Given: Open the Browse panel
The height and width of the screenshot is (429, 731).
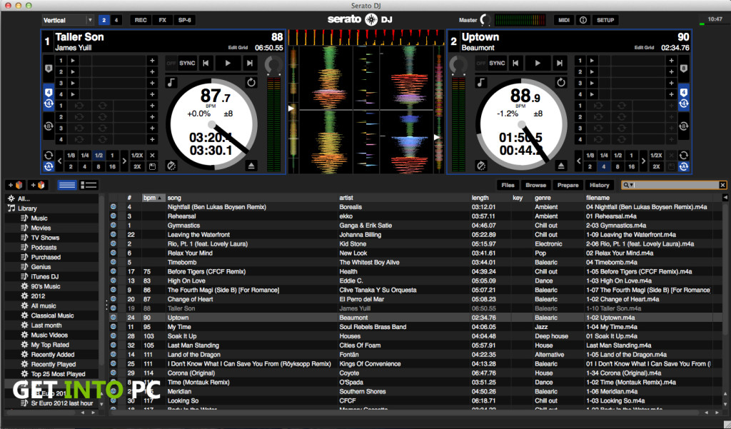Looking at the screenshot, I should (535, 185).
